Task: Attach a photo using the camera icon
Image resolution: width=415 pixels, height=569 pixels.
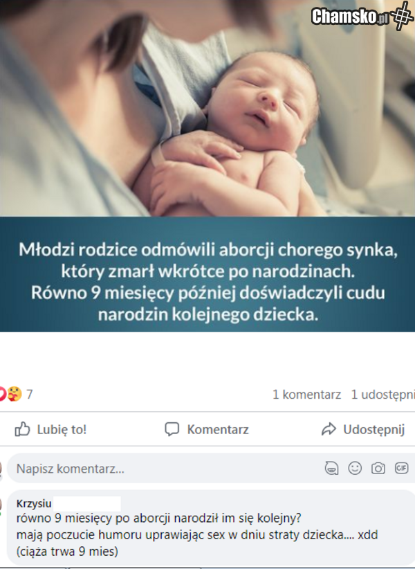Action: click(x=378, y=468)
